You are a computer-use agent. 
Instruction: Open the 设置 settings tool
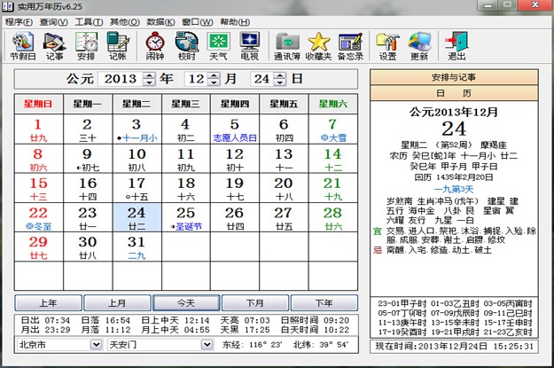point(387,46)
